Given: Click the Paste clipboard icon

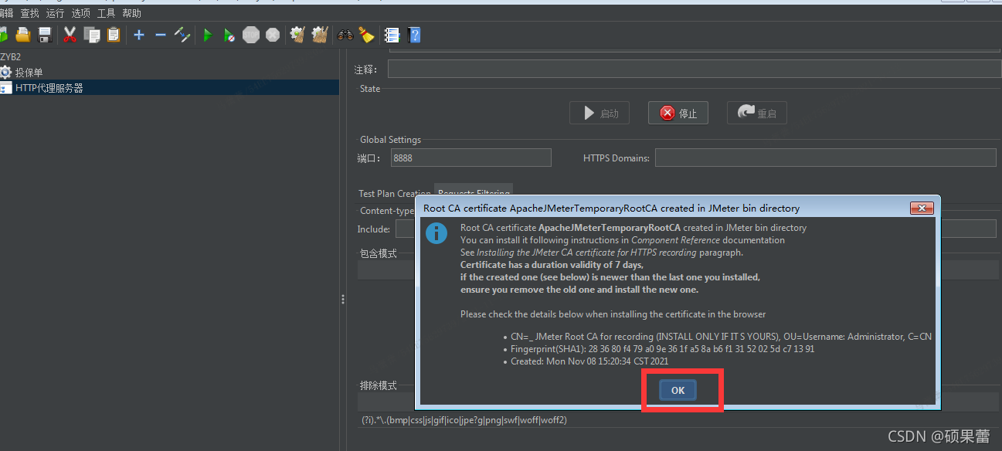Looking at the screenshot, I should [114, 35].
